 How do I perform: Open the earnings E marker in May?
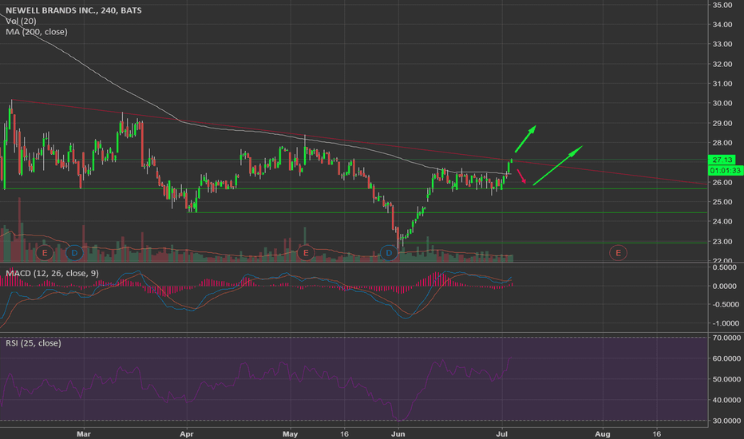coord(306,253)
